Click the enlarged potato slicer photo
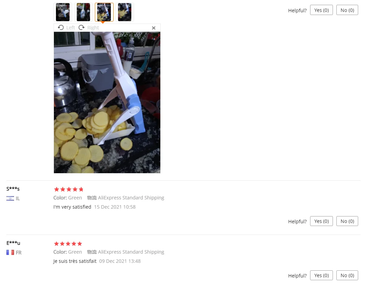The image size is (365, 286). pos(107,102)
